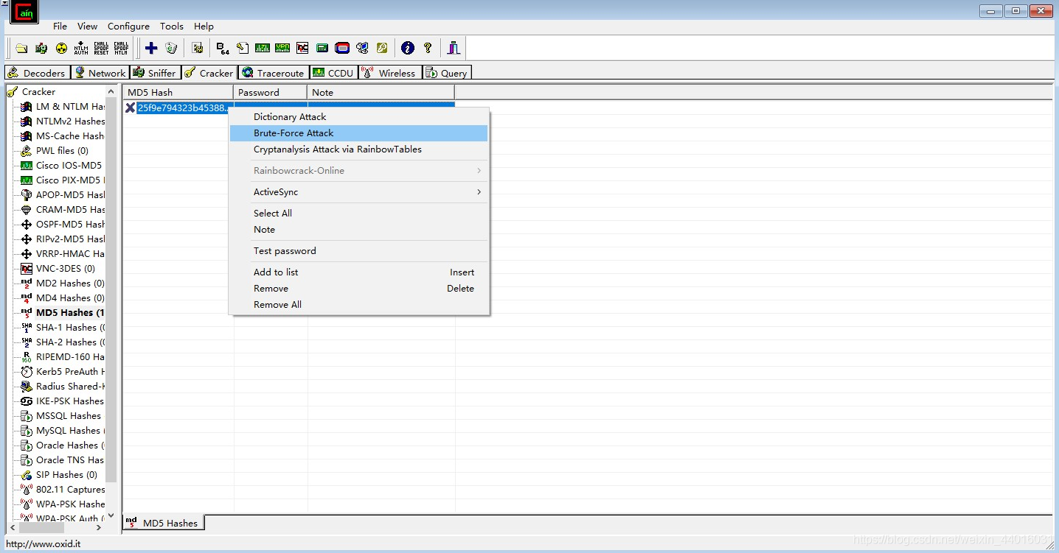This screenshot has width=1059, height=553.
Task: Sort by the MD5 Hash column header
Action: [178, 93]
